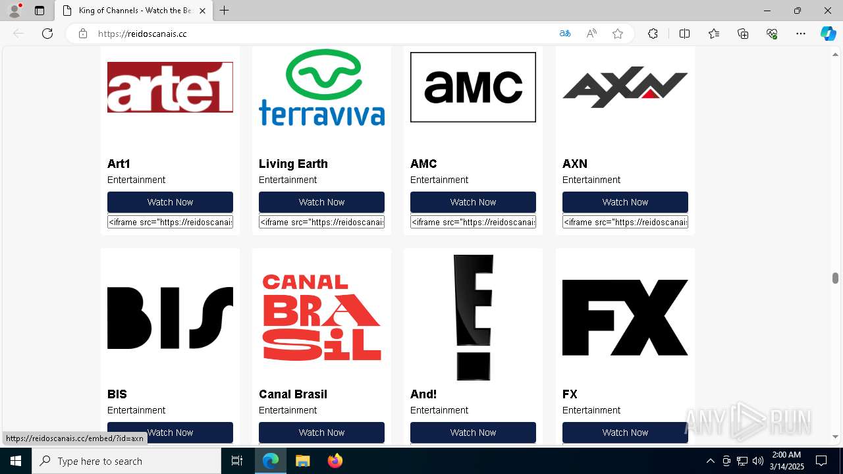The height and width of the screenshot is (474, 843).
Task: Click the FX channel logo
Action: 625,317
